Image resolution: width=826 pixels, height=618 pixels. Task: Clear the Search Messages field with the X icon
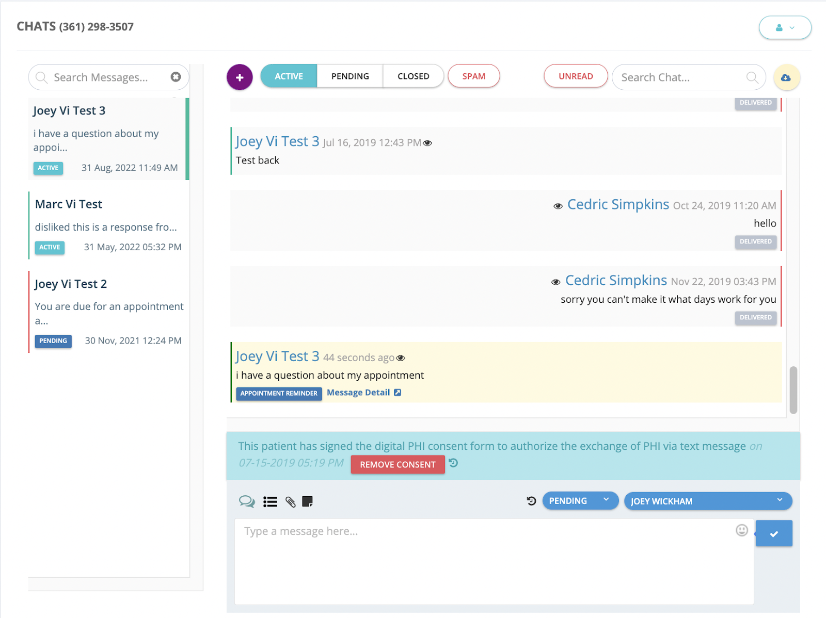pos(176,77)
